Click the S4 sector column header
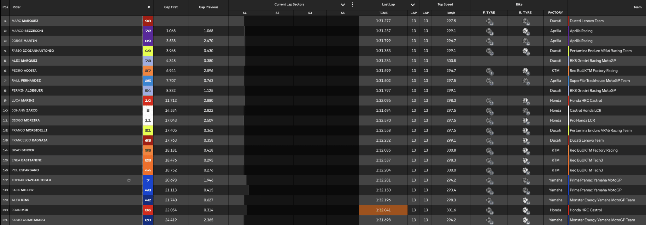This screenshot has width=646, height=225. point(343,13)
